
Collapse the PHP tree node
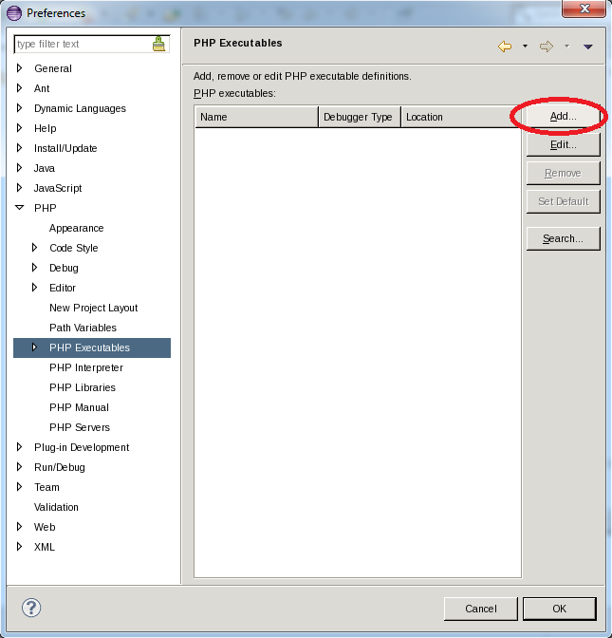(x=19, y=208)
